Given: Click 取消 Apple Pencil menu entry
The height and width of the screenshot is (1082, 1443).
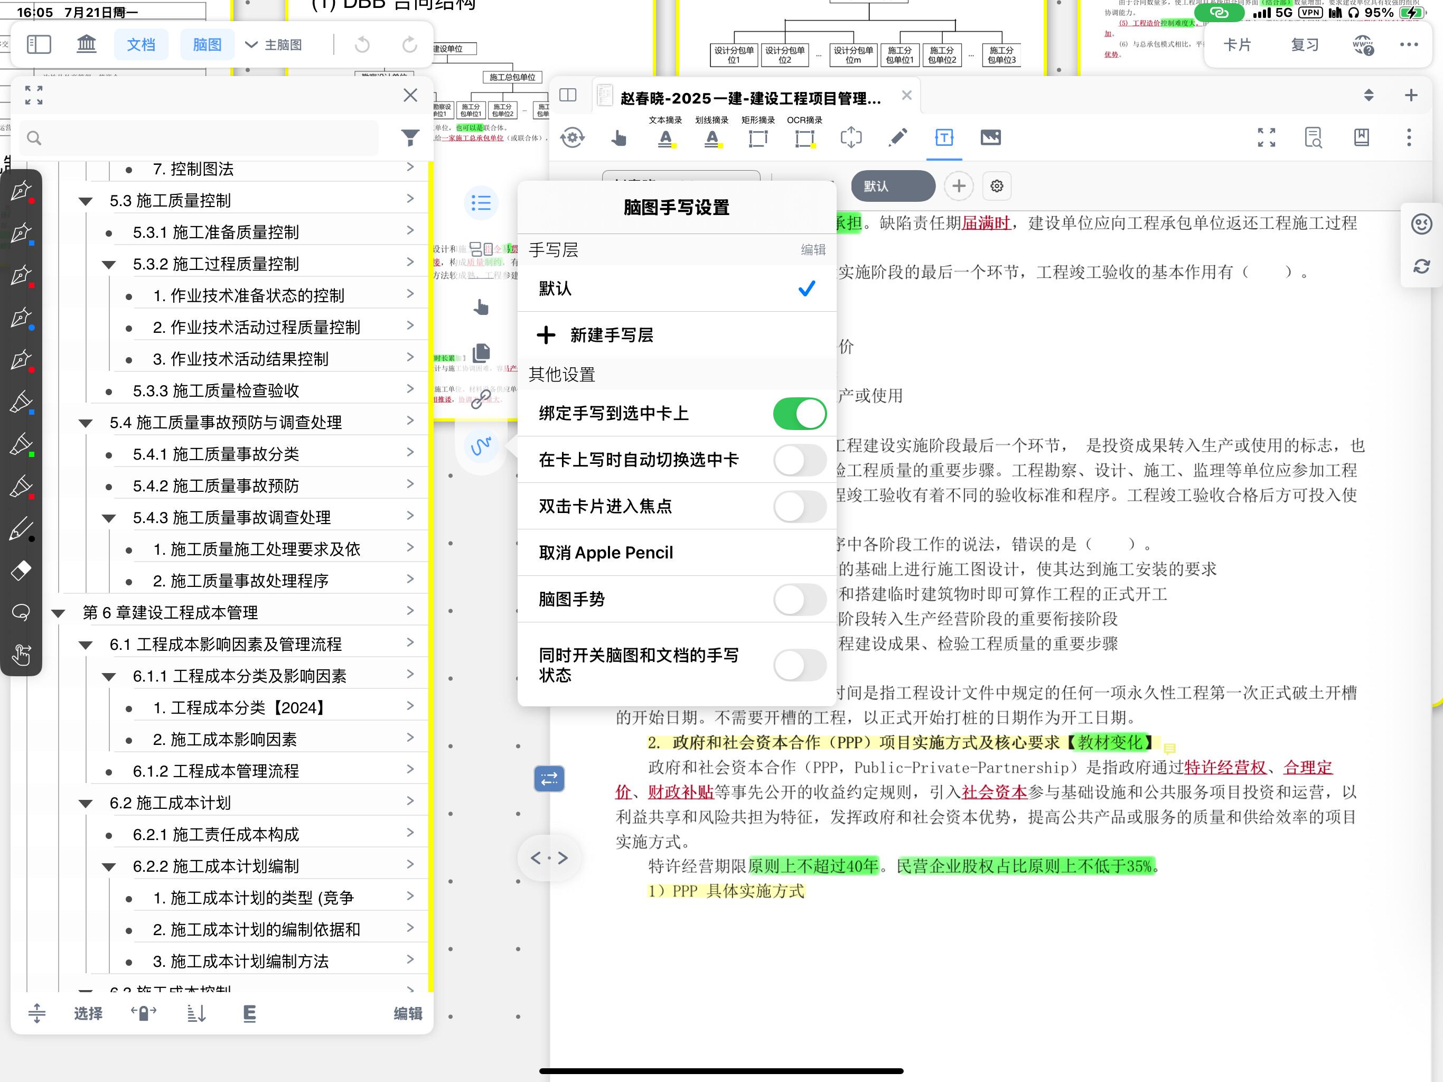Looking at the screenshot, I should coord(677,553).
